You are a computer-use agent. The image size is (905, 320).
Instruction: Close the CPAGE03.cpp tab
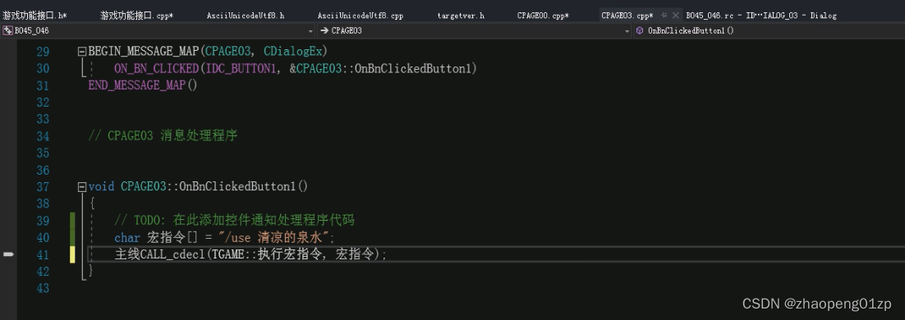676,16
